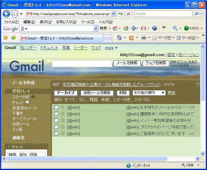Viewport: 207px width, 170px height.
Task: Click the calendar-like icon after 検索 in toolbar
Action: 115,28
